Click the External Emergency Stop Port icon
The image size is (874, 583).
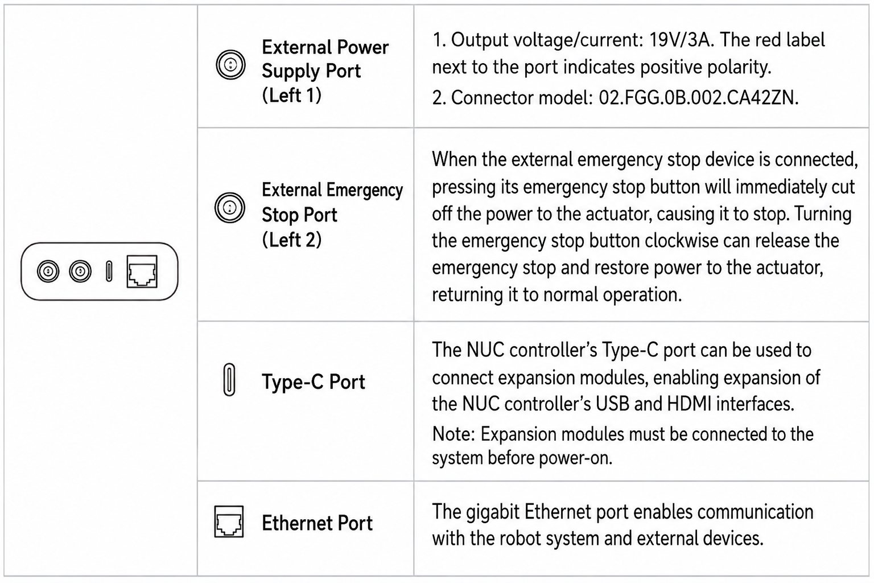(x=230, y=207)
